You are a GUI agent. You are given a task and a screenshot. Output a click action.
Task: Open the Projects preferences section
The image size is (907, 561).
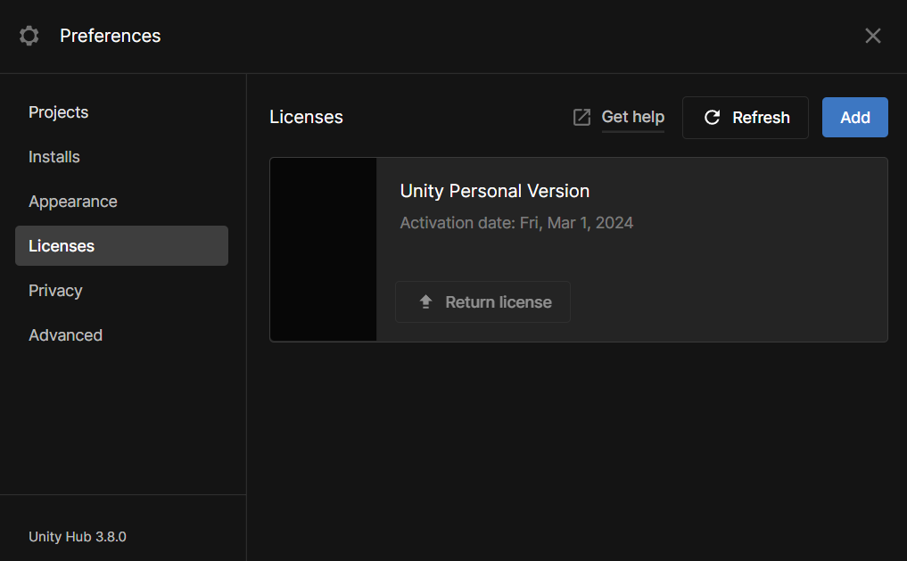(121, 112)
